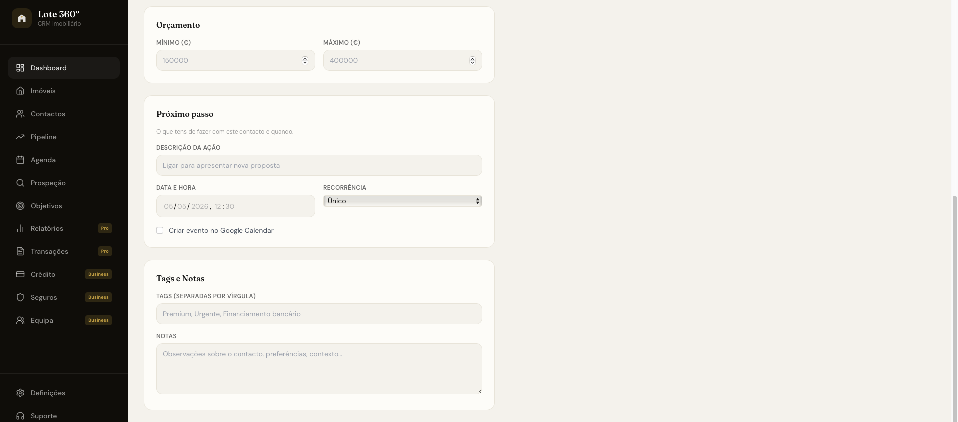
Task: Click the Definições gear icon
Action: [x=20, y=393]
